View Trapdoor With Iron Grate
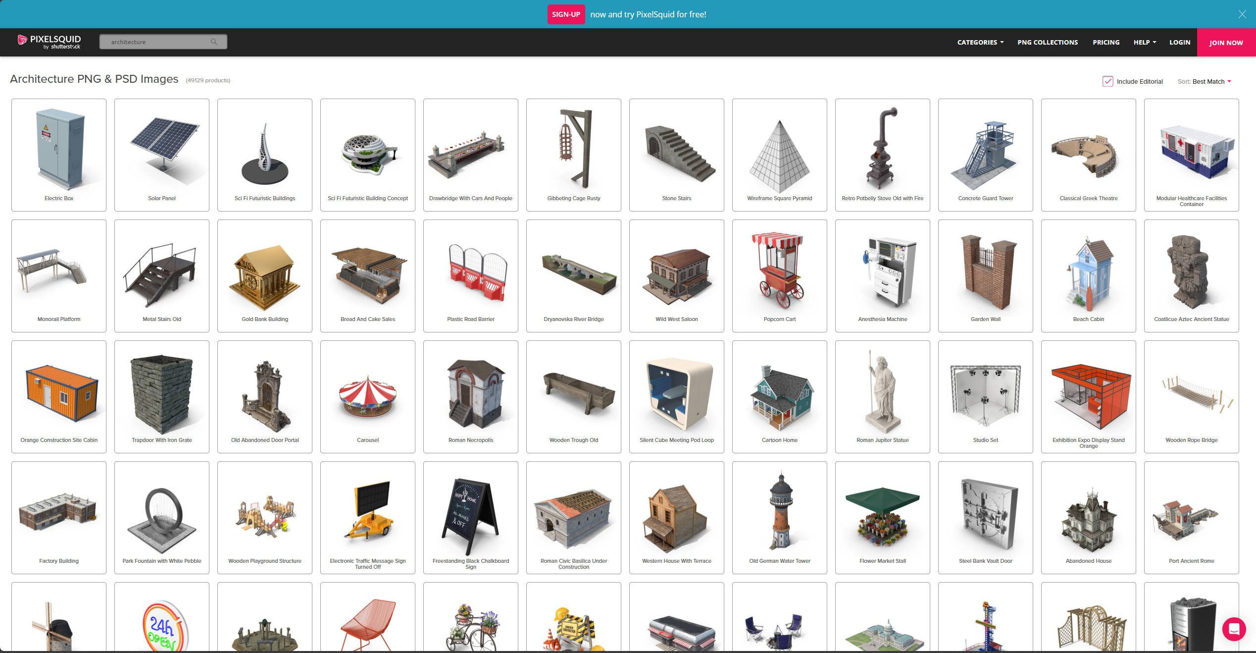Screen dimensions: 1256x653 click(x=162, y=396)
